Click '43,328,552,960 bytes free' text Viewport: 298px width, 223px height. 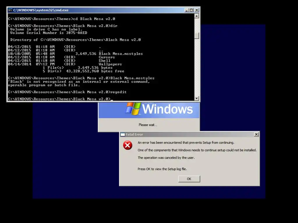click(95, 71)
